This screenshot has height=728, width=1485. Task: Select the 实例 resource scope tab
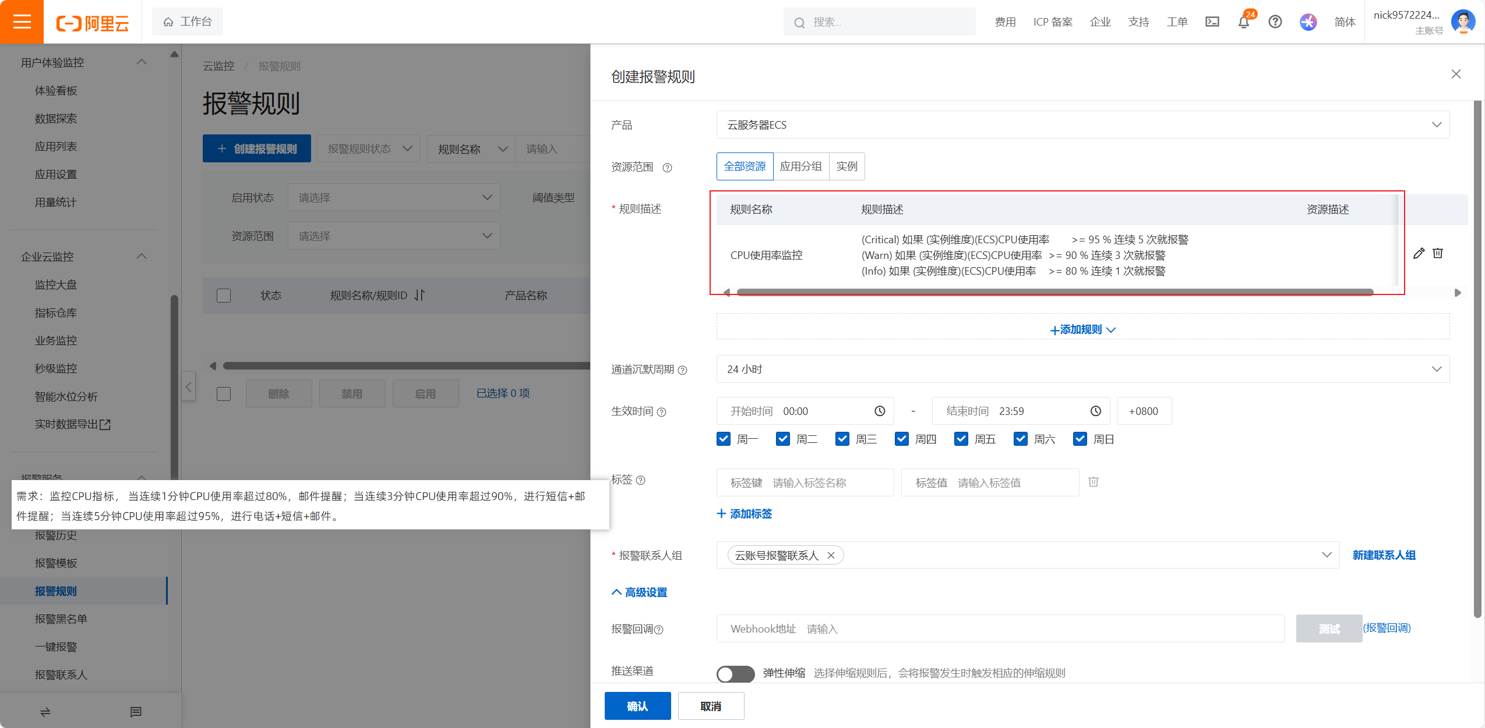(846, 166)
